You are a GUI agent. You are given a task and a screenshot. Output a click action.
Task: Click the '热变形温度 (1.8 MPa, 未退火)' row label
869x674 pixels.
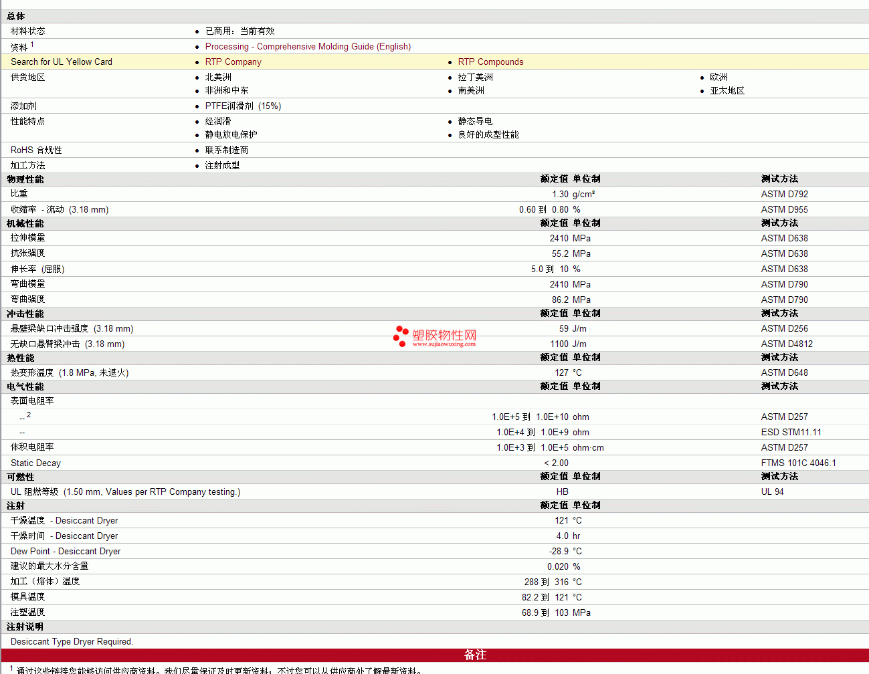coord(70,372)
